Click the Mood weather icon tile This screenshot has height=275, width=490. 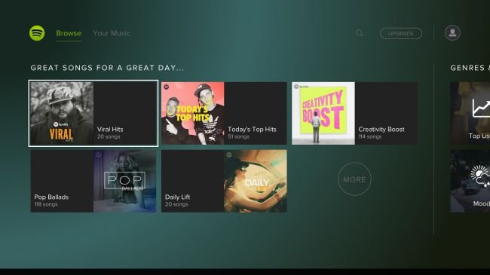point(470,182)
